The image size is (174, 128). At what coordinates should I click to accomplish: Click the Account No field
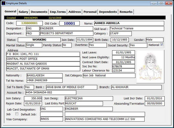pos(51,93)
